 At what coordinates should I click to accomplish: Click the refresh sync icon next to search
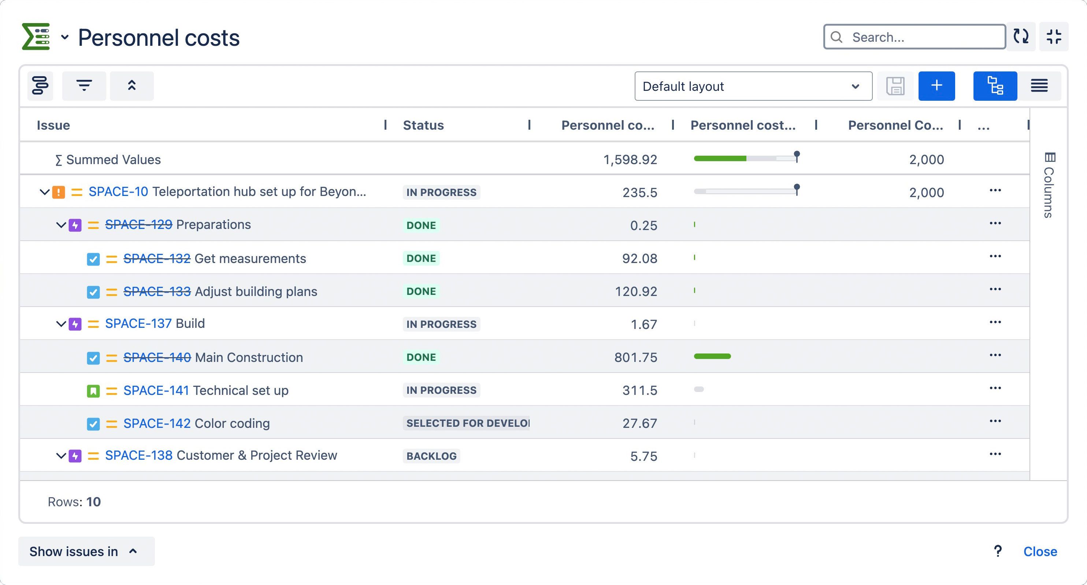pos(1021,37)
